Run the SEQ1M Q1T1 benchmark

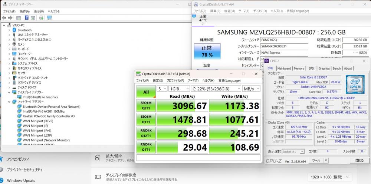tap(146, 120)
